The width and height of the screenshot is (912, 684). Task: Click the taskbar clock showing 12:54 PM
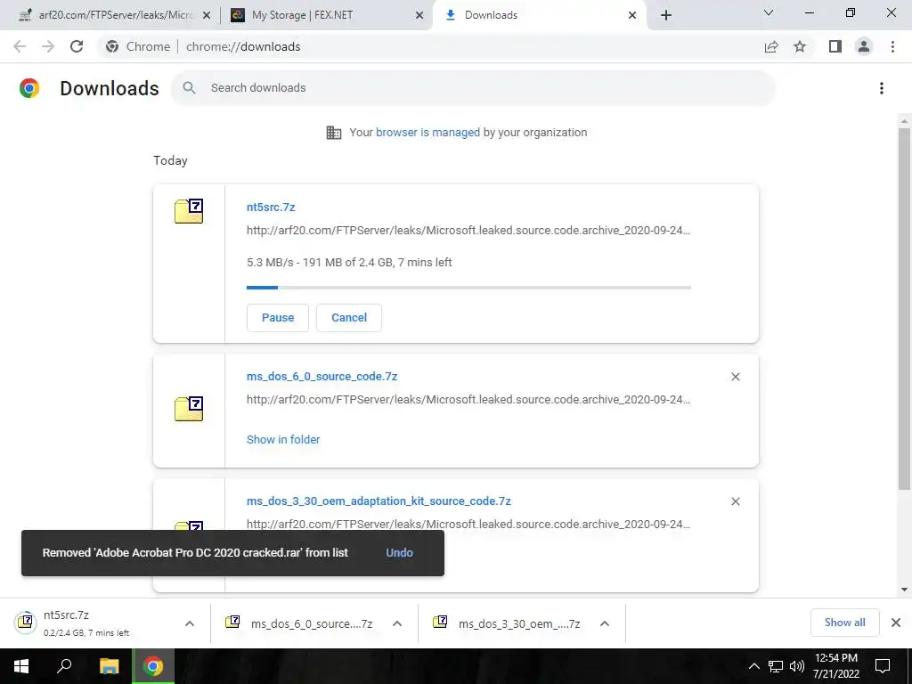coord(835,666)
